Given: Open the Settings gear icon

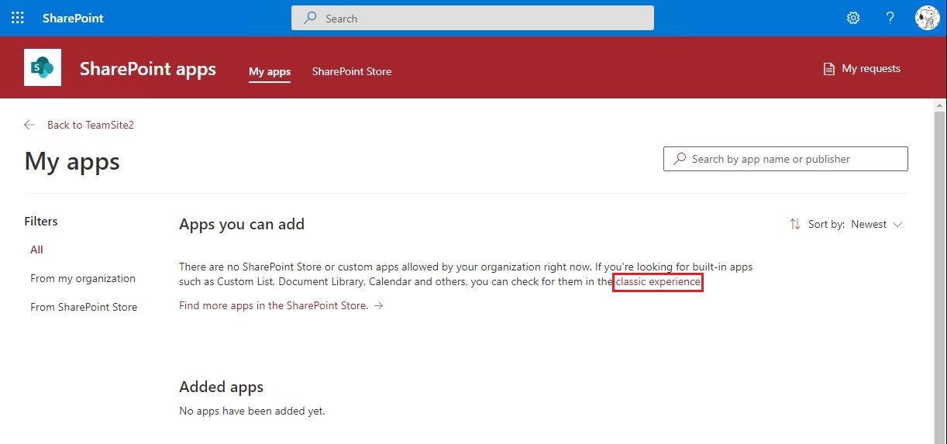Looking at the screenshot, I should [853, 18].
